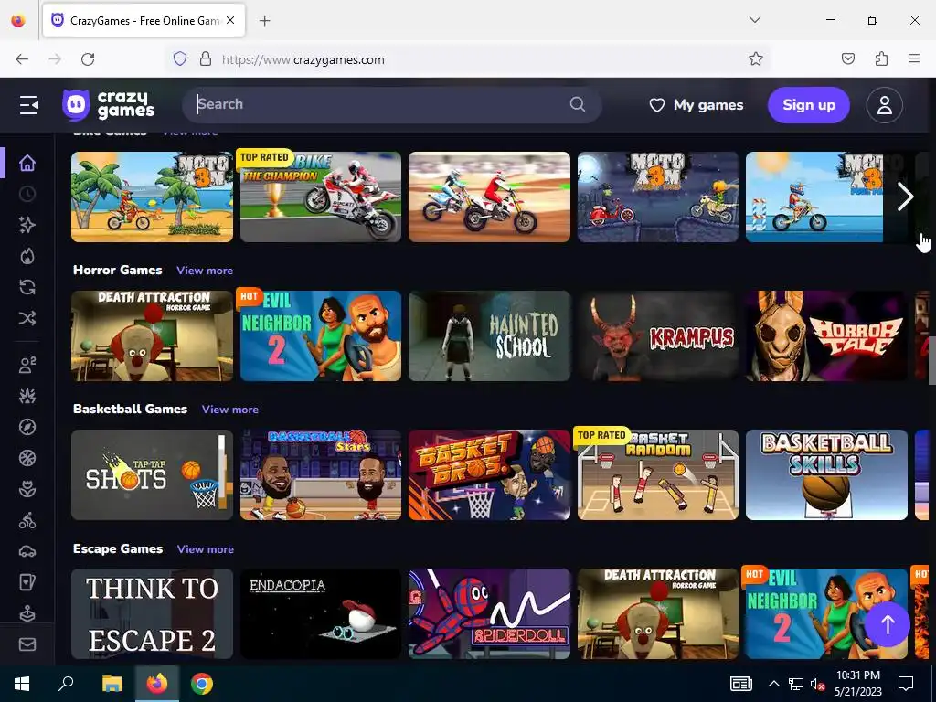Open Firefox Pocket save icon
This screenshot has width=936, height=702.
(x=847, y=58)
